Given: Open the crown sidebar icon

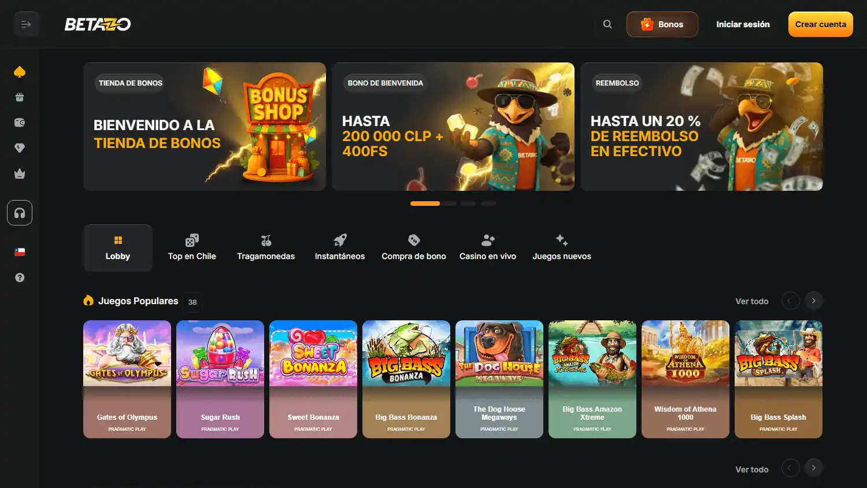Looking at the screenshot, I should coord(20,173).
